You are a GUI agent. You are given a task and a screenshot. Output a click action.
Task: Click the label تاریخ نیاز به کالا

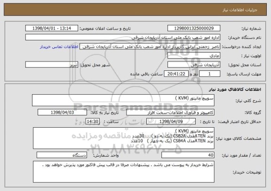104,113
